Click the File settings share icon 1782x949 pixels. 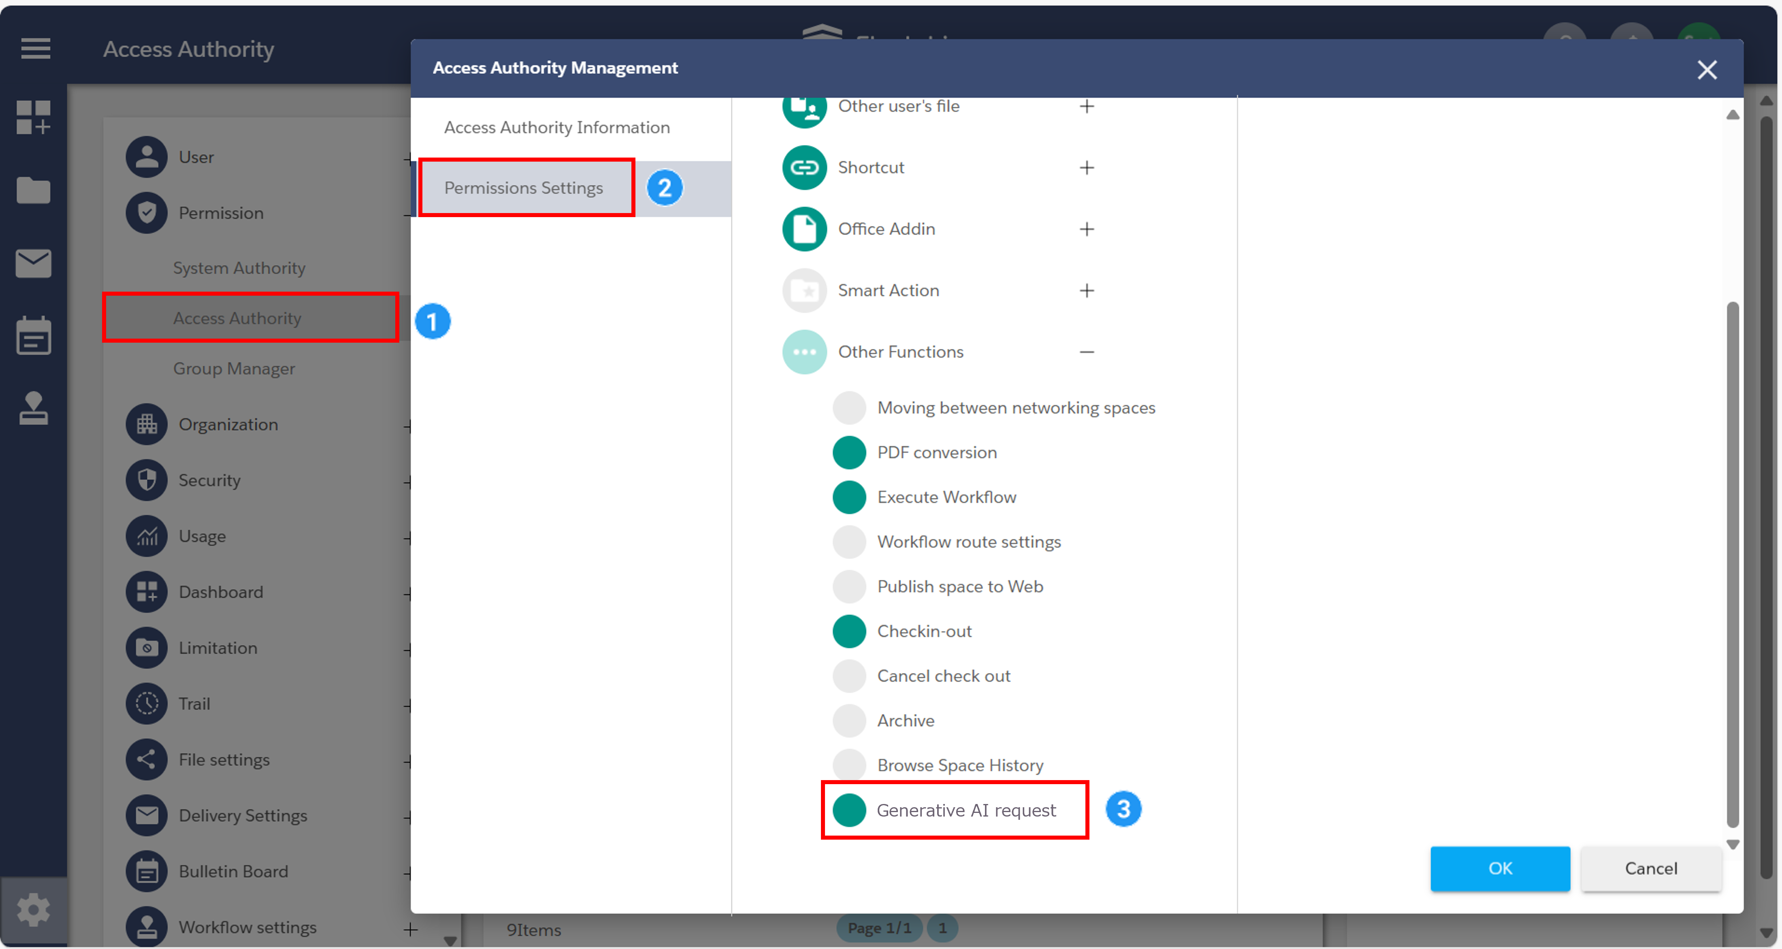[147, 759]
